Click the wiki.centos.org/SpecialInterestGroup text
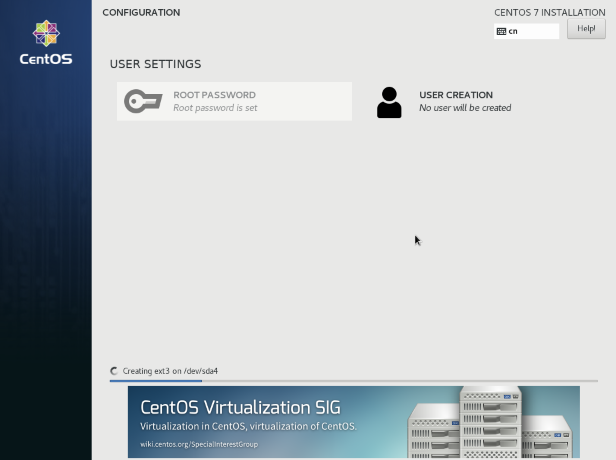Viewport: 616px width, 460px height. click(x=199, y=444)
